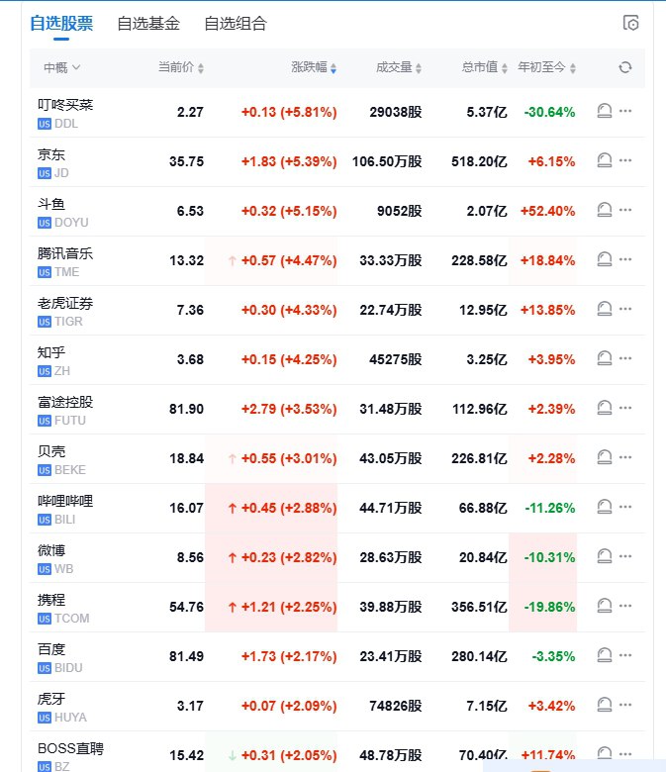Select 百度 price 81.49
Viewport: 666px width, 772px height.
pyautogui.click(x=186, y=657)
